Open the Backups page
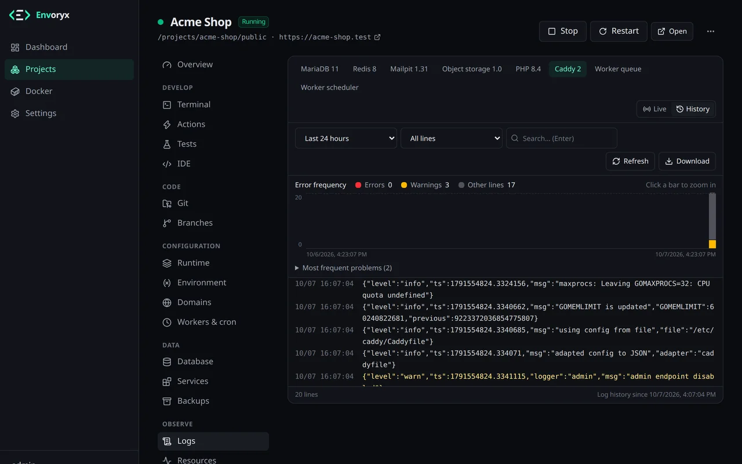Image resolution: width=742 pixels, height=464 pixels. [213, 401]
